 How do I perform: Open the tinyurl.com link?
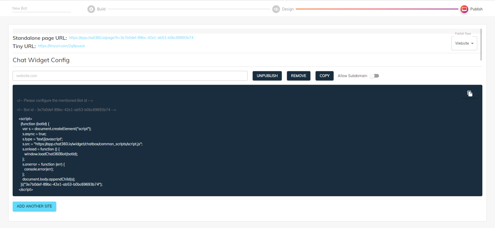pyautogui.click(x=61, y=46)
